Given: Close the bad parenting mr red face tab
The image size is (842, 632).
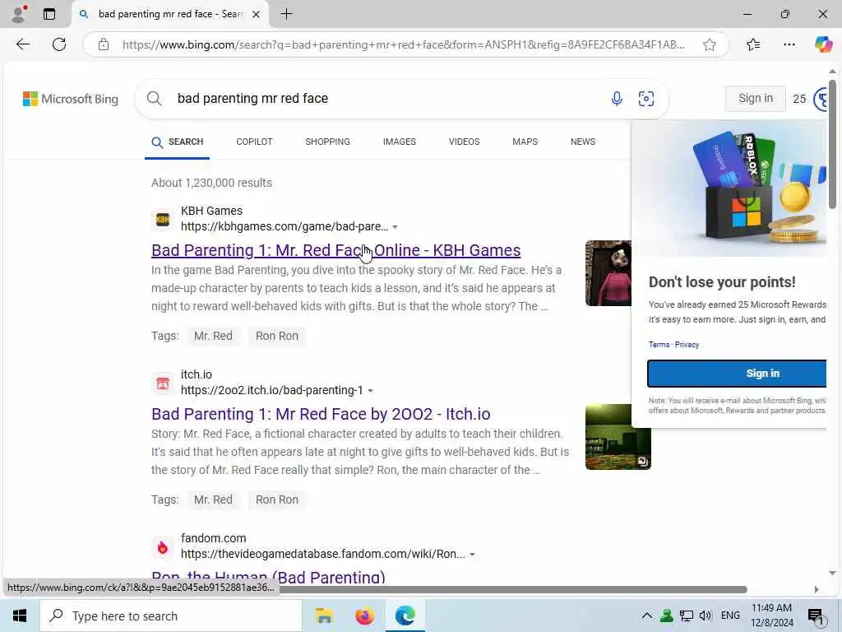Looking at the screenshot, I should [257, 15].
